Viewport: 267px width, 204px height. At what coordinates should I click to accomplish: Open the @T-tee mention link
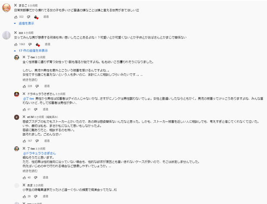pyautogui.click(x=28, y=98)
